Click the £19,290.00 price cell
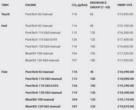The width and height of the screenshot is (136, 110). (126, 86)
